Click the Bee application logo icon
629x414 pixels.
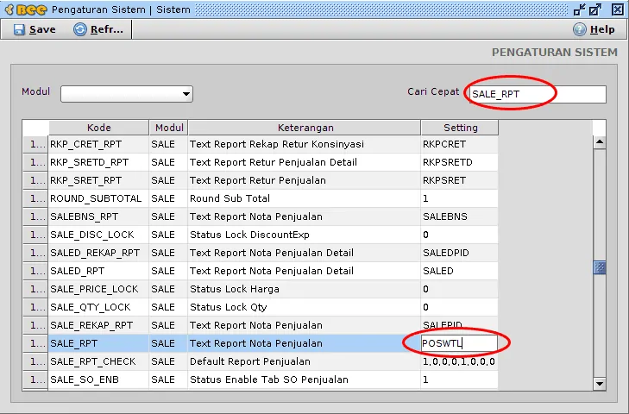pyautogui.click(x=27, y=9)
